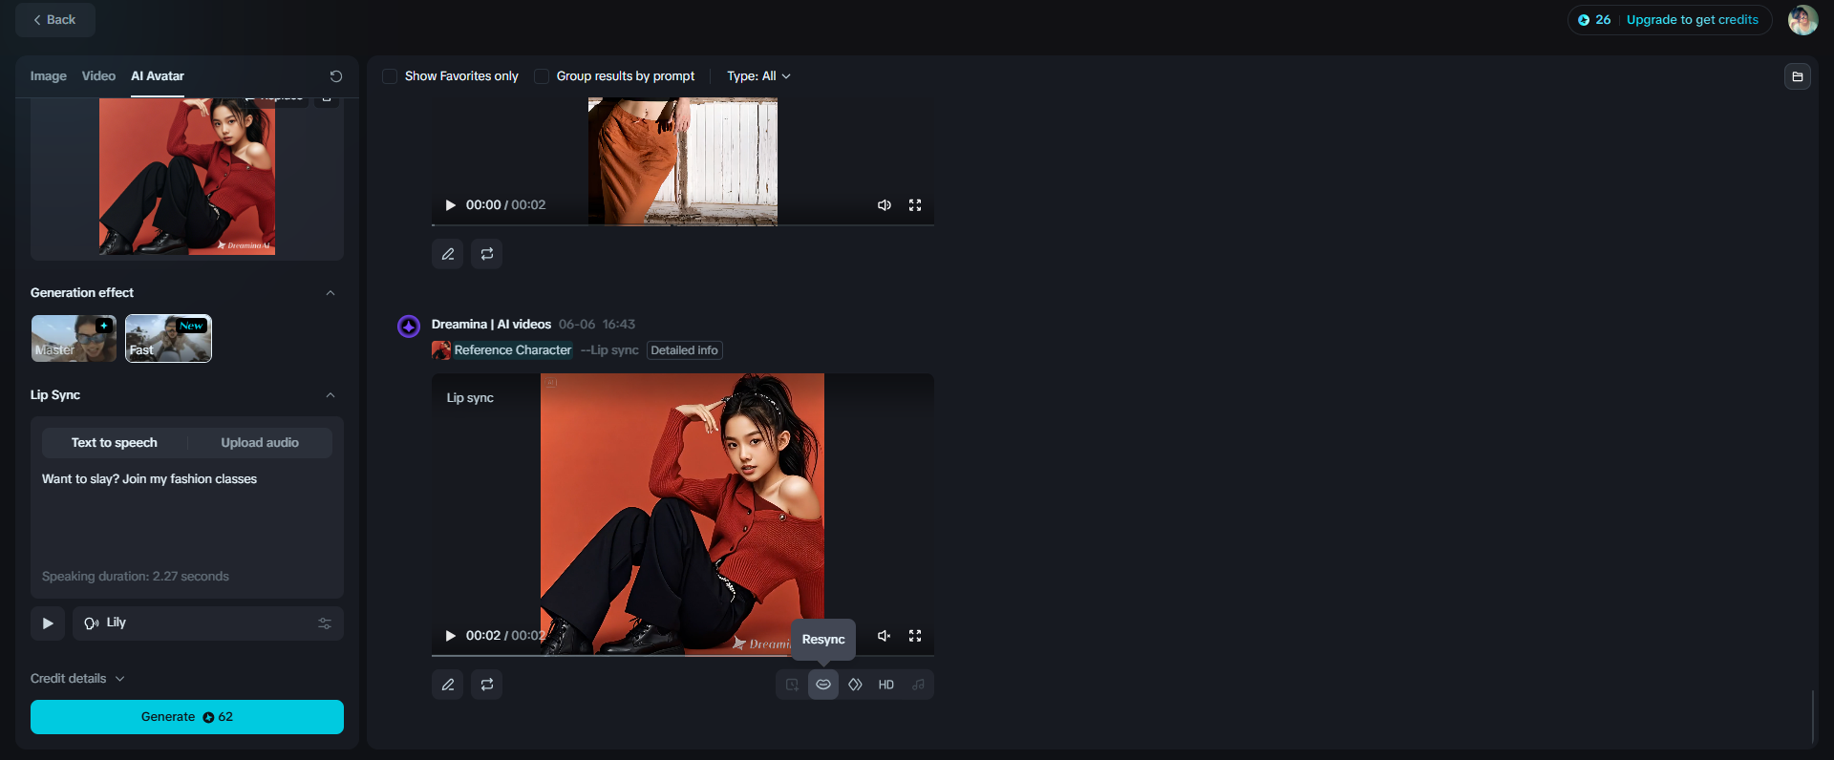Screen dimensions: 1834x760
Task: Click the Resync lip icon
Action: [x=823, y=685]
